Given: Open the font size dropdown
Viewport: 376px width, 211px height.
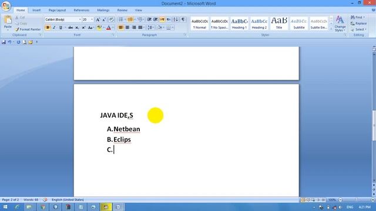Looking at the screenshot, I should click(x=92, y=19).
